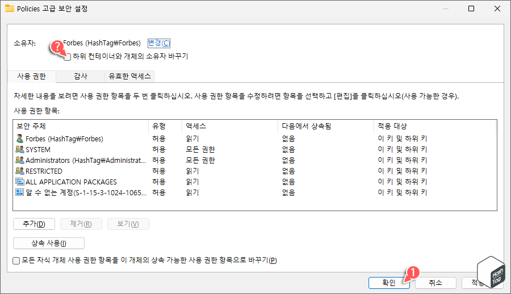
Task: Click 모든 권한 access in Administrators row
Action: [200, 160]
